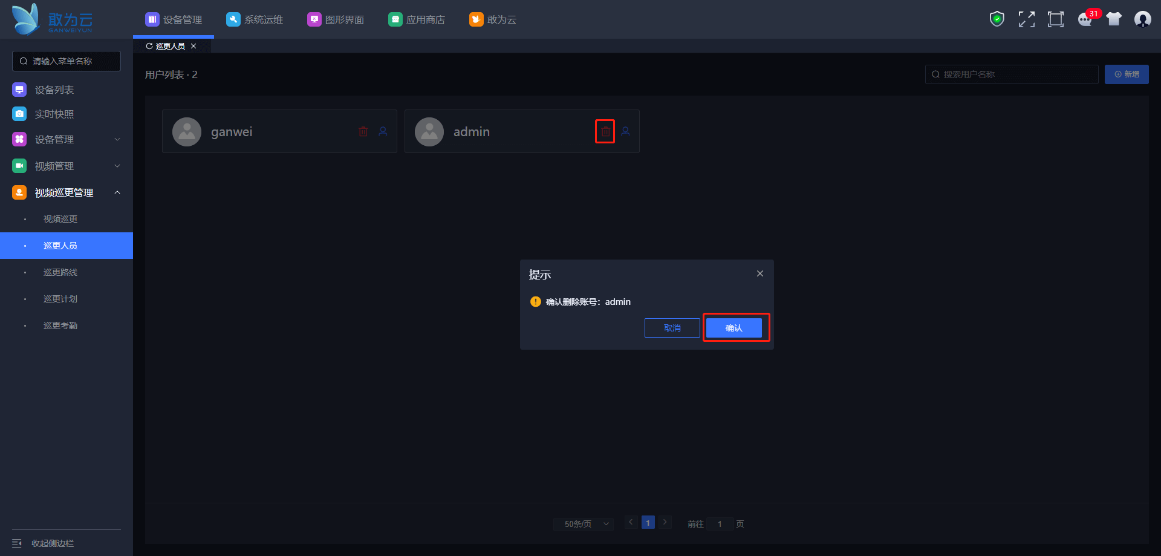Viewport: 1161px width, 556px height.
Task: Click the 确认删除账号：admin message text
Action: click(588, 302)
